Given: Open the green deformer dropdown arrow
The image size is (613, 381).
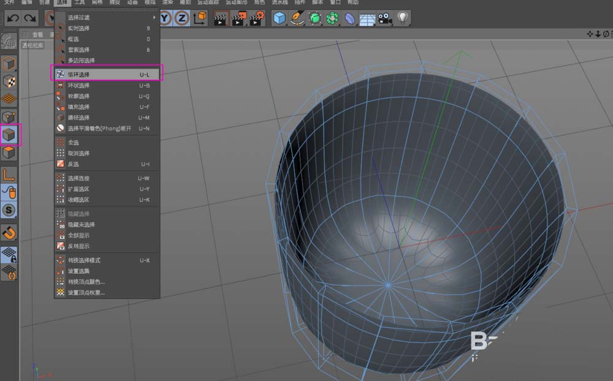Looking at the screenshot, I should pos(322,25).
